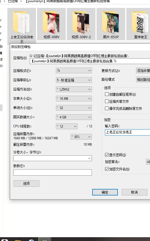The image size is (150, 241).
Task: Select the 图片-653P folder icon
Action: tap(111, 22)
